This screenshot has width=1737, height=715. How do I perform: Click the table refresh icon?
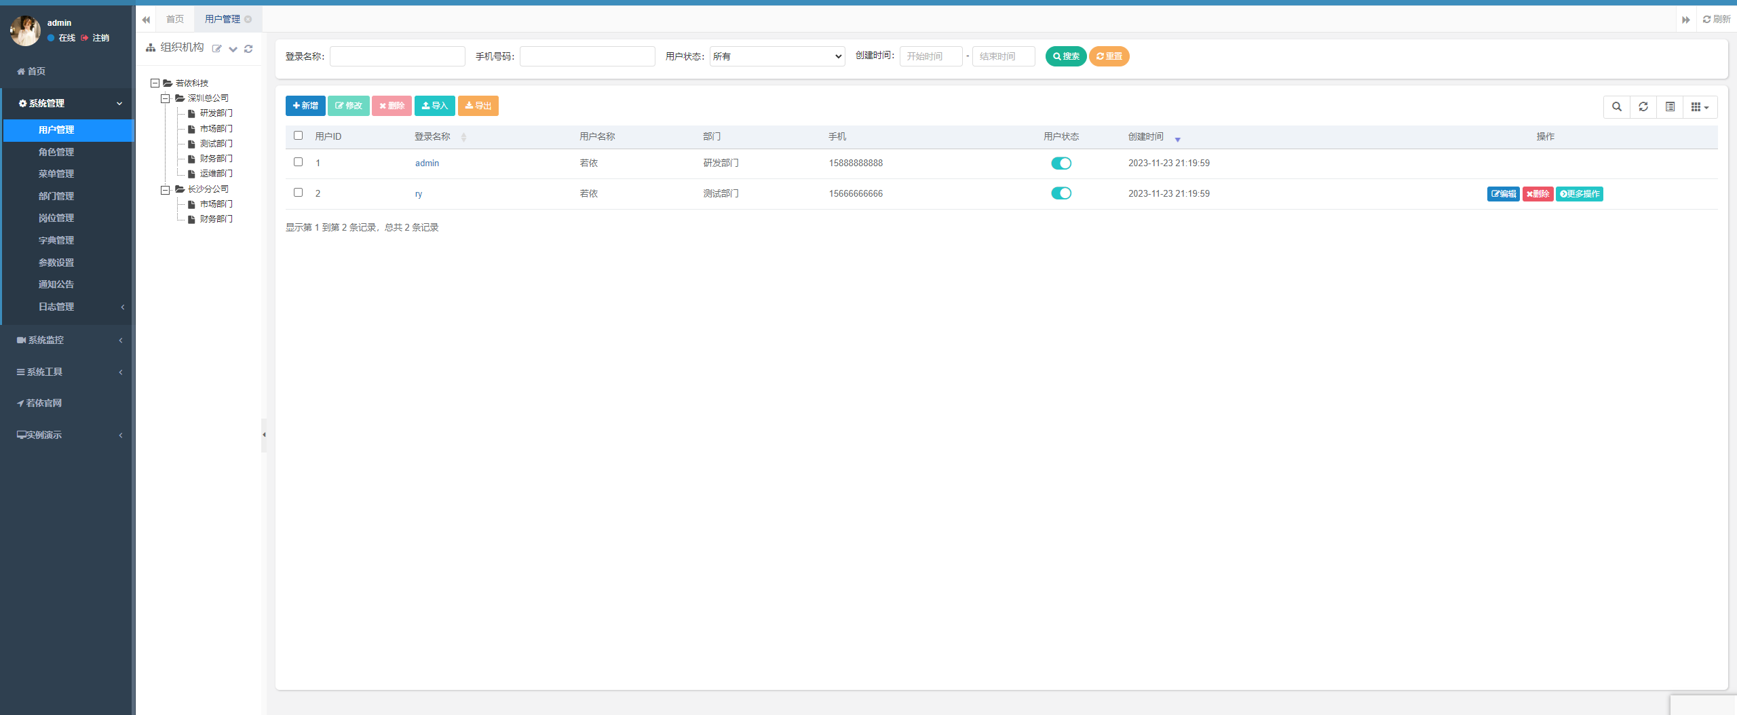point(1643,107)
